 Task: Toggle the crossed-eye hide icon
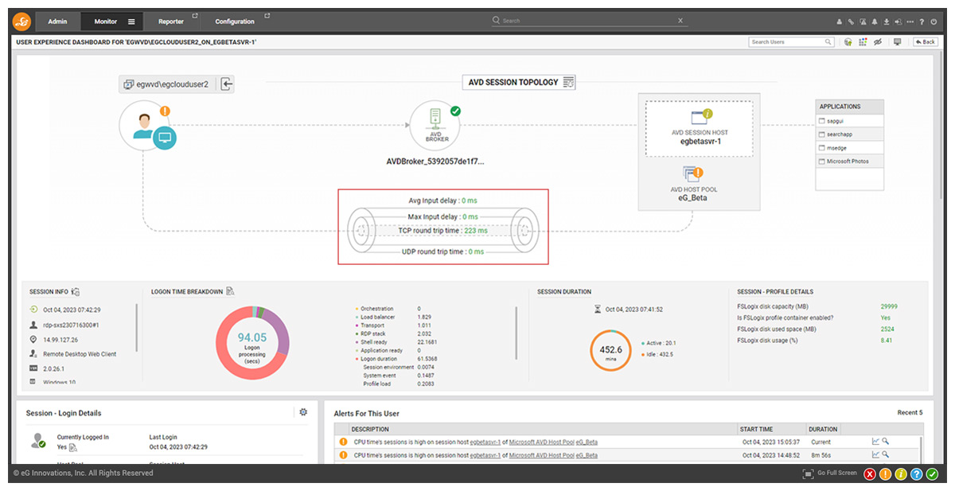(877, 42)
